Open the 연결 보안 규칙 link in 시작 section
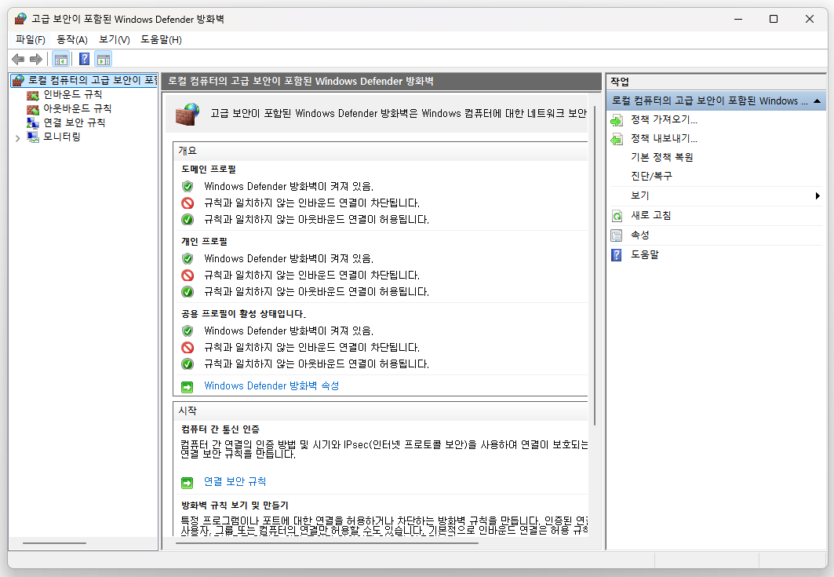The image size is (834, 577). tap(235, 482)
